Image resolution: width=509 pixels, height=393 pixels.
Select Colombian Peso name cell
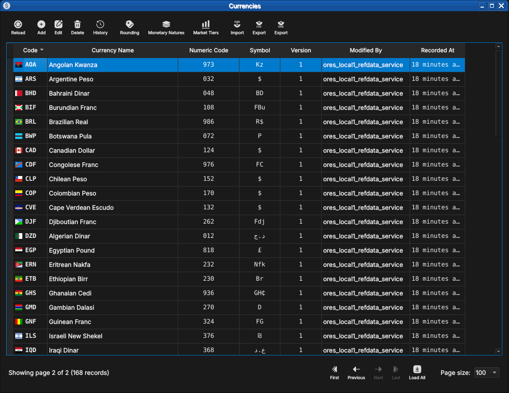tap(112, 193)
